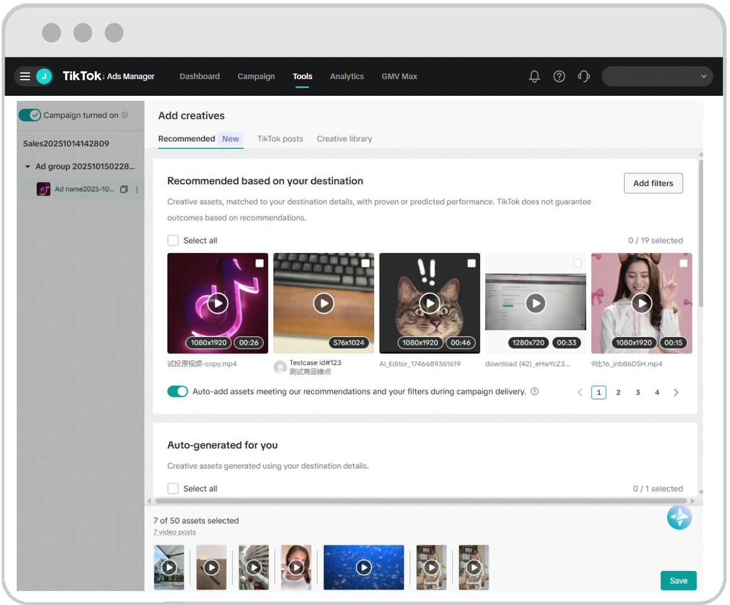Play the download (42) screen recording video
This screenshot has height=605, width=730.
(x=536, y=304)
